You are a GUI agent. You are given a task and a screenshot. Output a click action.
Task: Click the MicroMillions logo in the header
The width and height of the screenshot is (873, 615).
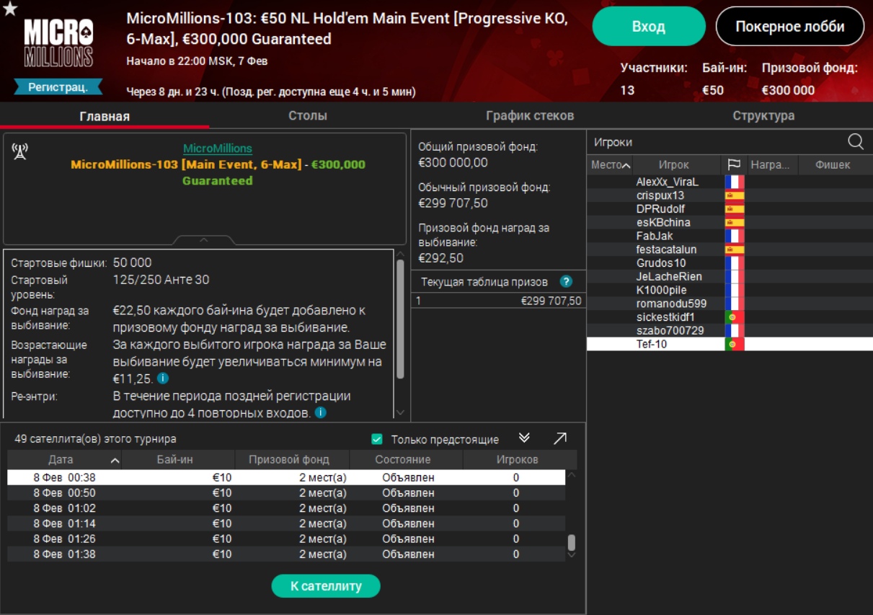point(58,43)
